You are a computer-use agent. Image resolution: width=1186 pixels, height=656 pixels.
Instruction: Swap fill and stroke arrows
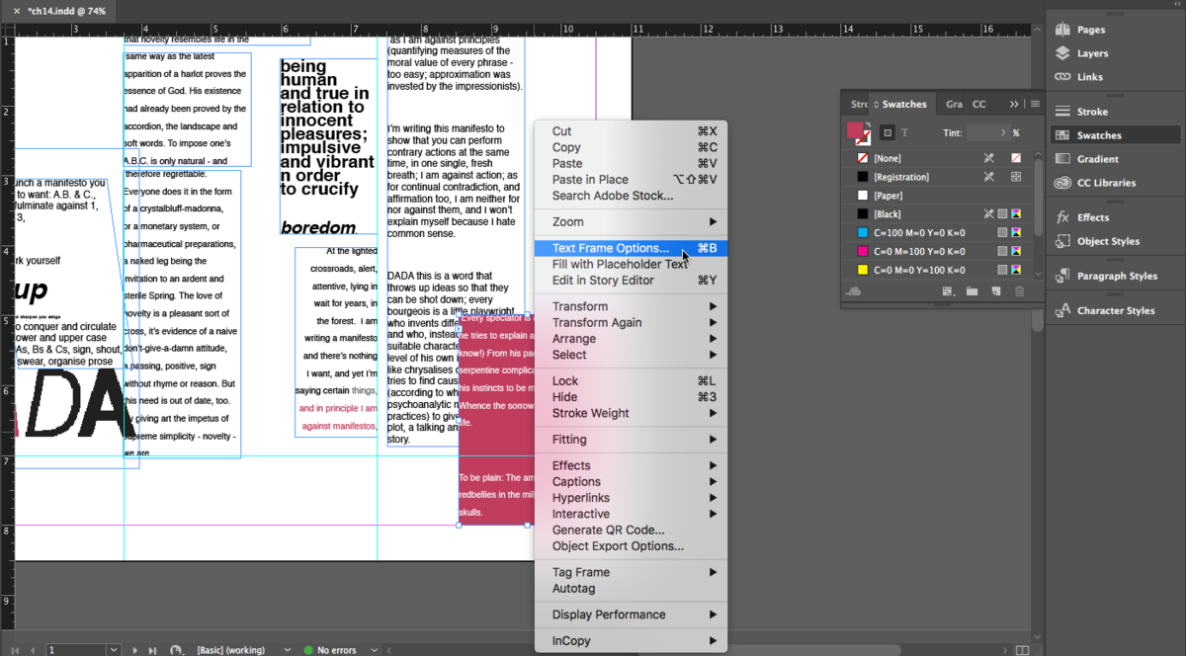[867, 125]
